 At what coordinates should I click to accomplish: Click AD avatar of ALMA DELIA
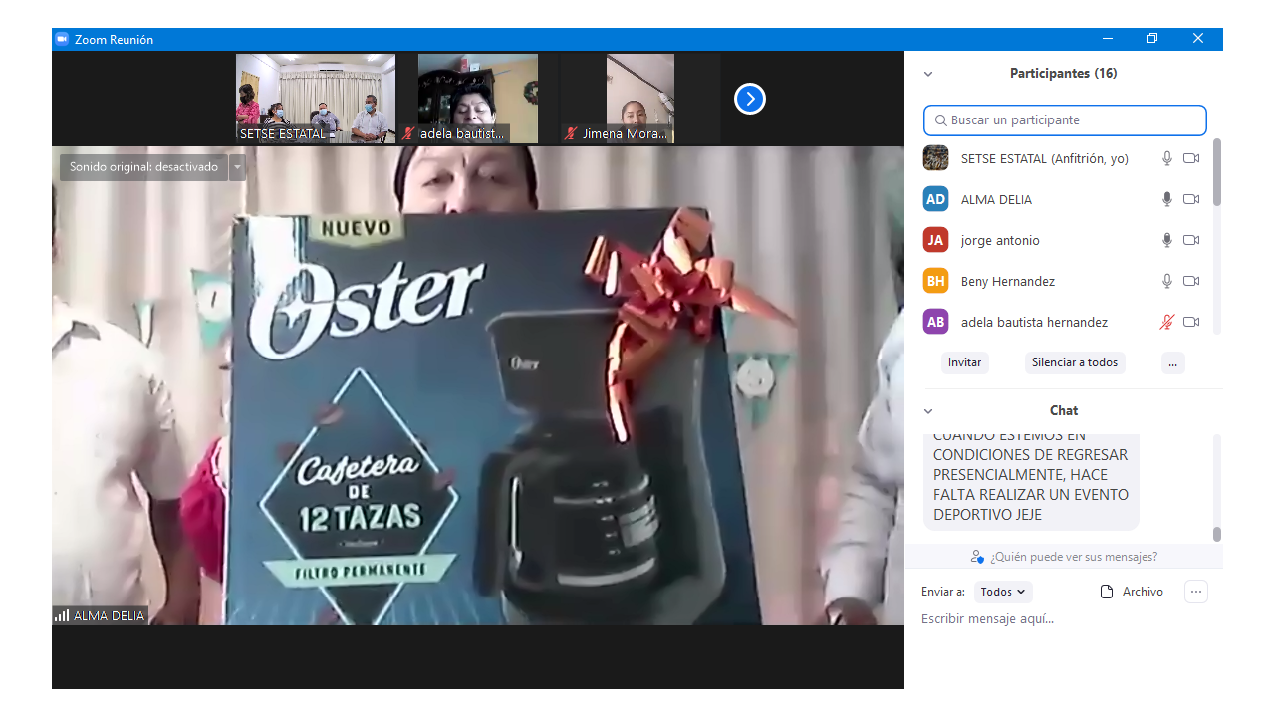[x=935, y=199]
